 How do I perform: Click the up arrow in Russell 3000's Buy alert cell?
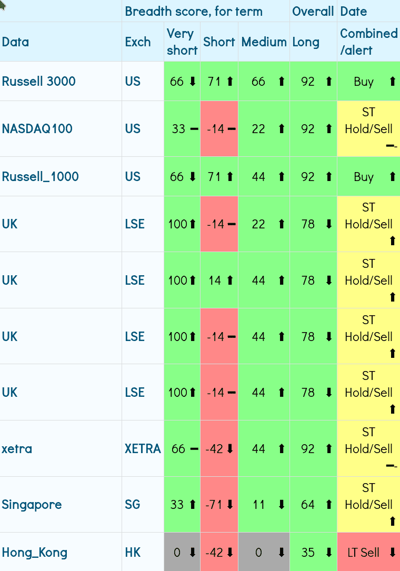(392, 82)
